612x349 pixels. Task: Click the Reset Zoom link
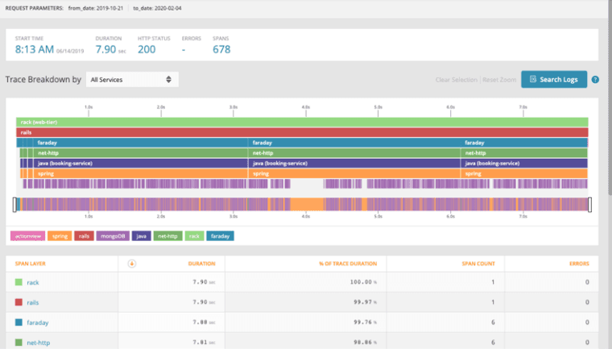pos(499,80)
